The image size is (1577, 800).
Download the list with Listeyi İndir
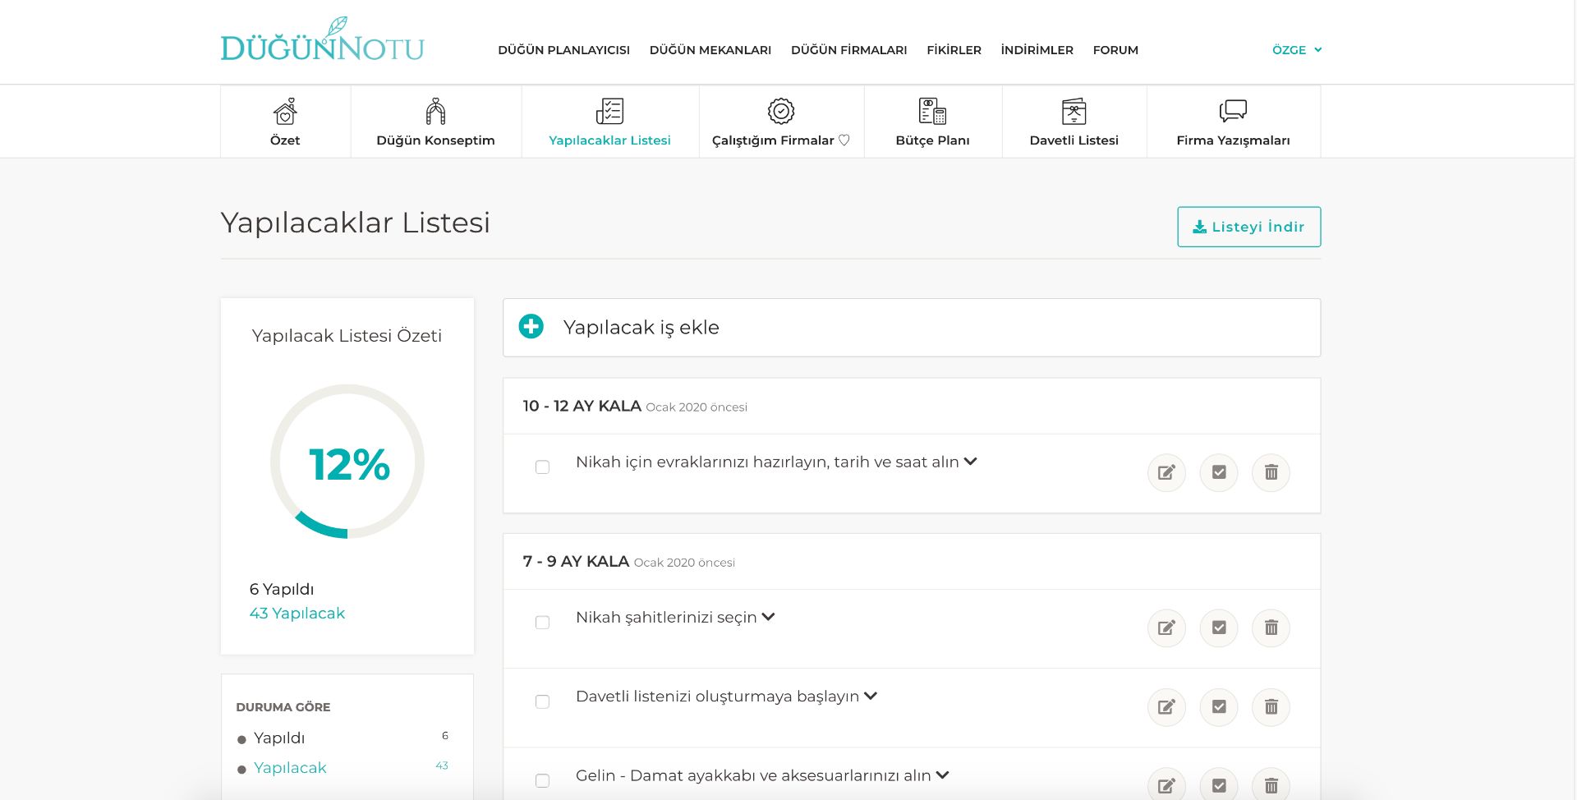click(x=1248, y=227)
